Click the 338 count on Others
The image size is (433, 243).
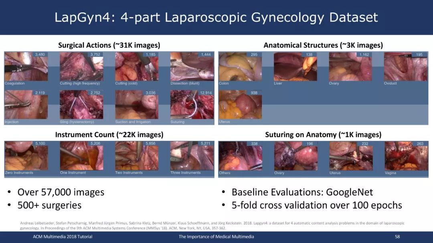(254, 144)
